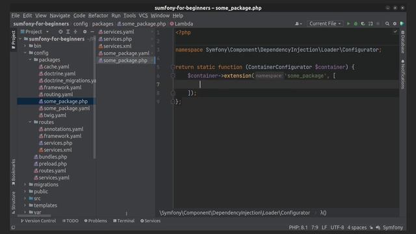
Task: Switch to the services.yaml editor tab
Action: click(x=125, y=32)
